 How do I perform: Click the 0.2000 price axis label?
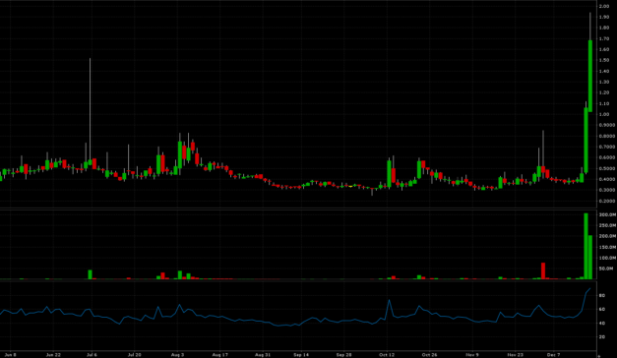coord(607,201)
